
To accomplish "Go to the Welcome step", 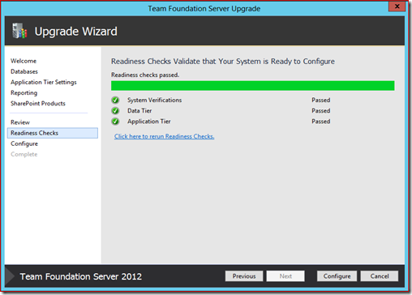I will pos(24,61).
